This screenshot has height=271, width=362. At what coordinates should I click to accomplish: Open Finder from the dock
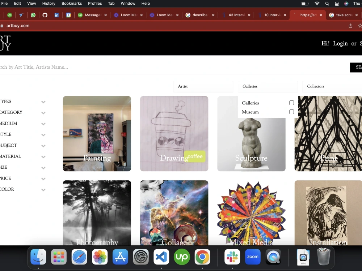point(38,257)
